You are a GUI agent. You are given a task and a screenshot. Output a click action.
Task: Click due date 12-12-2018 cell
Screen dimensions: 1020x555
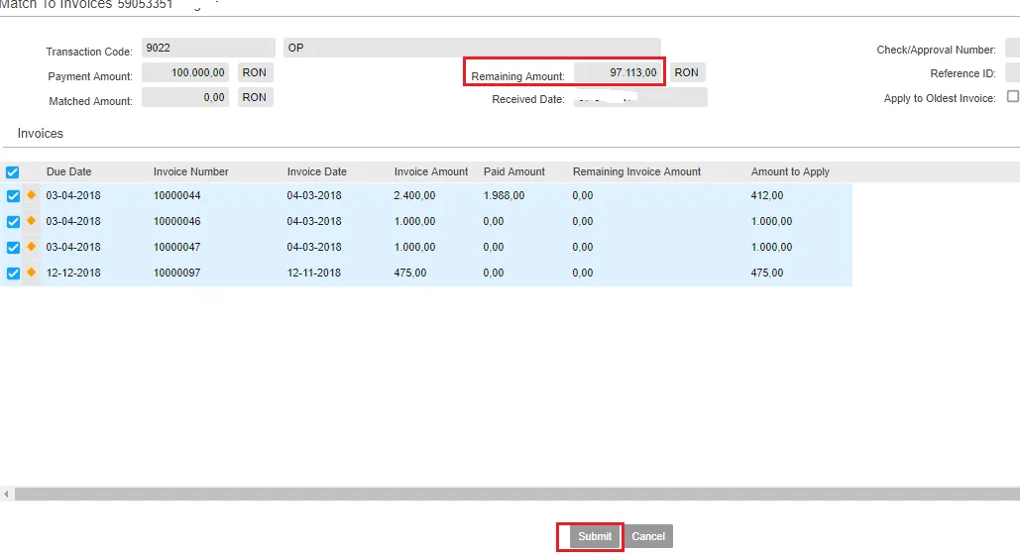(73, 273)
